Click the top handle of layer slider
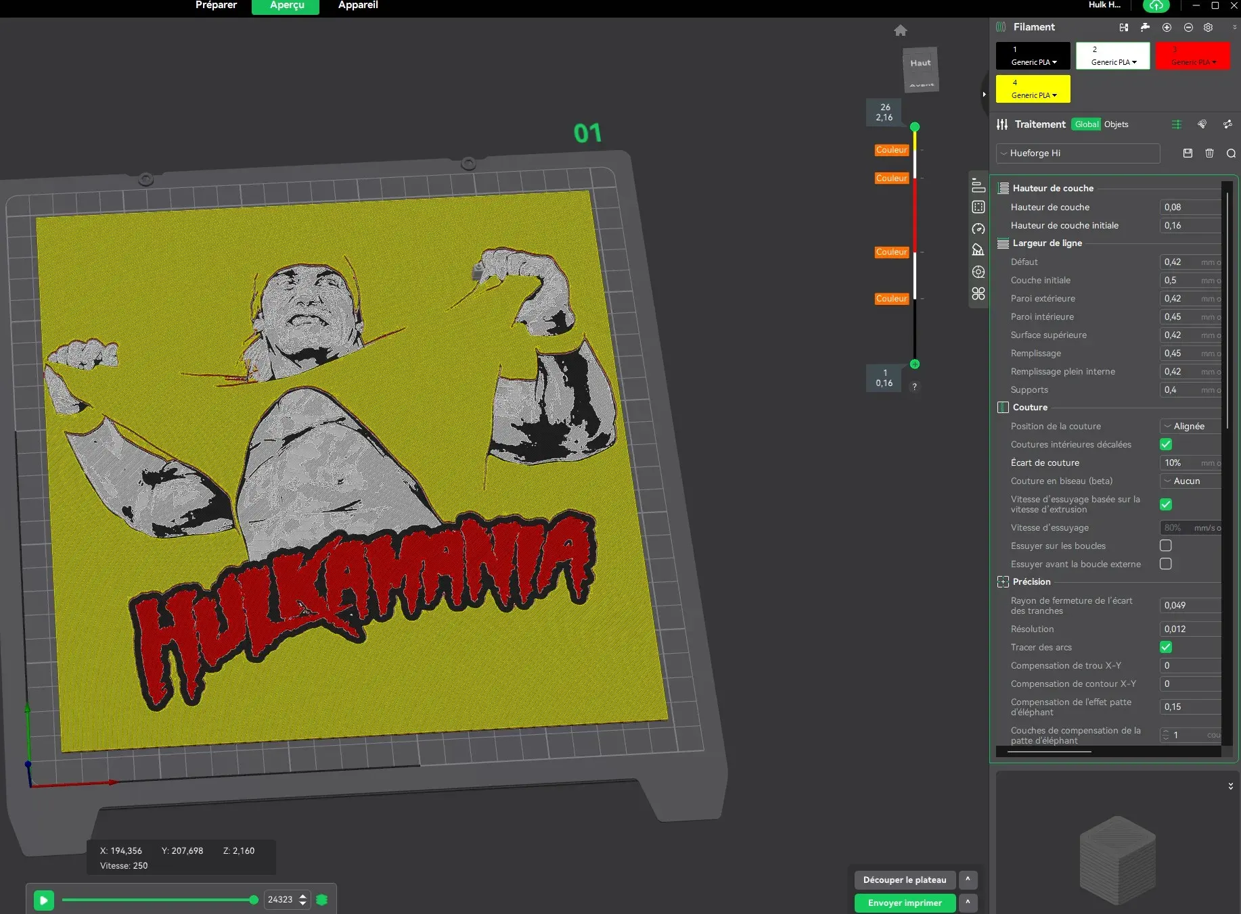The image size is (1241, 914). 915,126
